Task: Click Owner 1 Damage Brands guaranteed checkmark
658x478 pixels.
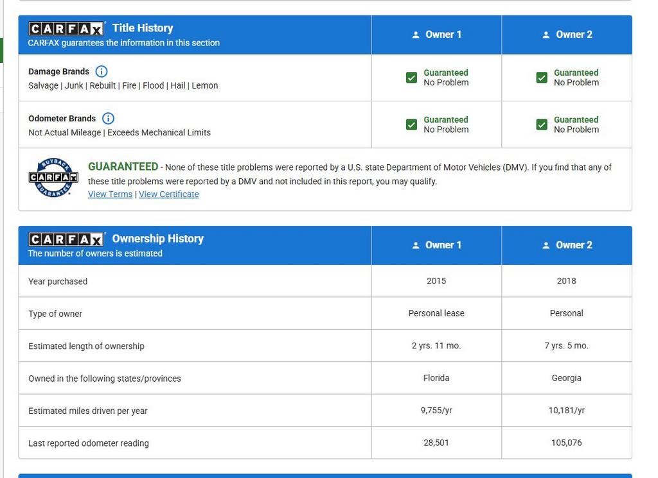Action: coord(412,78)
